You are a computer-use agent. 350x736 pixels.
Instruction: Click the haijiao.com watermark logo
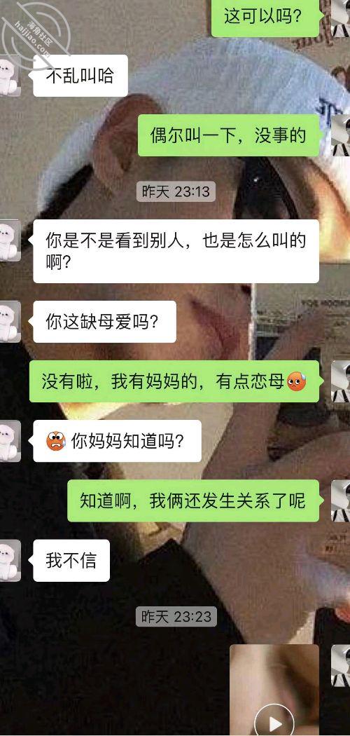pyautogui.click(x=34, y=29)
